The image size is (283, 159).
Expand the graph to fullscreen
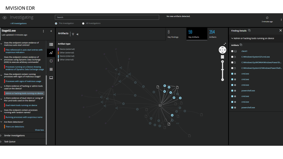tap(225, 44)
